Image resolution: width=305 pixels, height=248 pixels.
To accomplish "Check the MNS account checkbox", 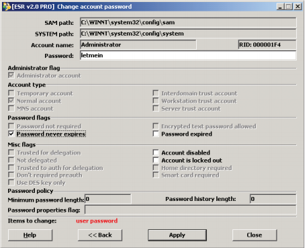I will coord(11,108).
